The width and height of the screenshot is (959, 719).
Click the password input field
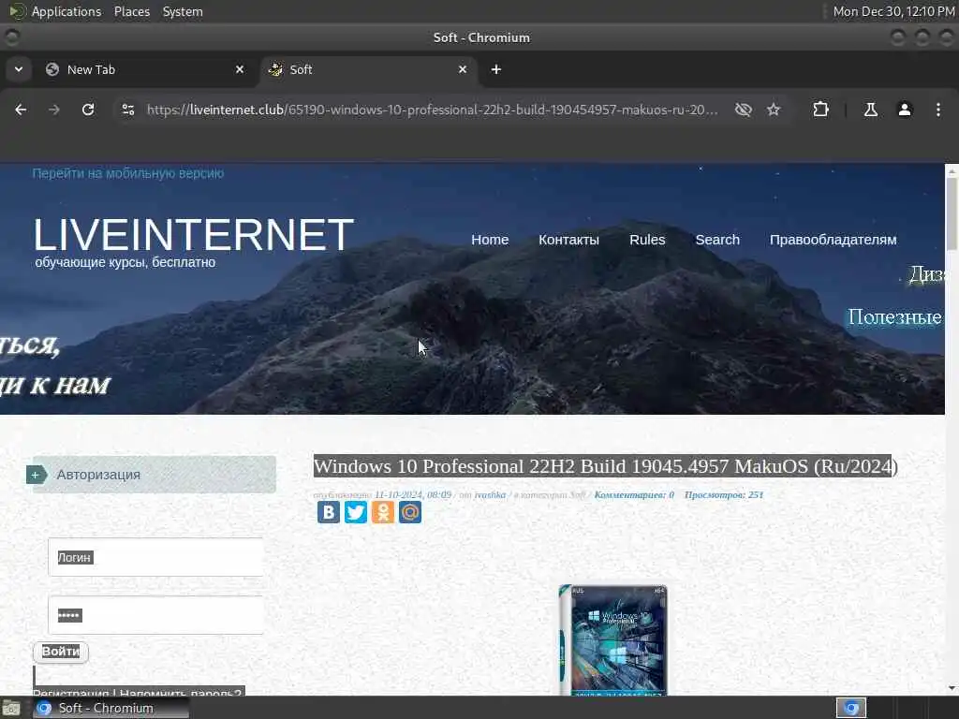155,615
